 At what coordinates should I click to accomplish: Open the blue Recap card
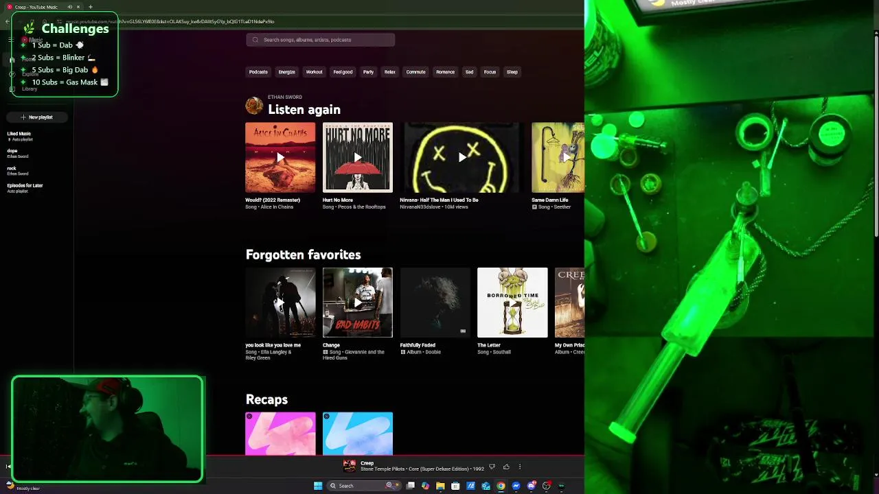358,434
